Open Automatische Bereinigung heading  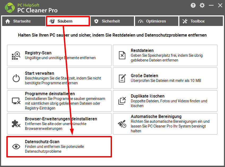click(x=156, y=117)
